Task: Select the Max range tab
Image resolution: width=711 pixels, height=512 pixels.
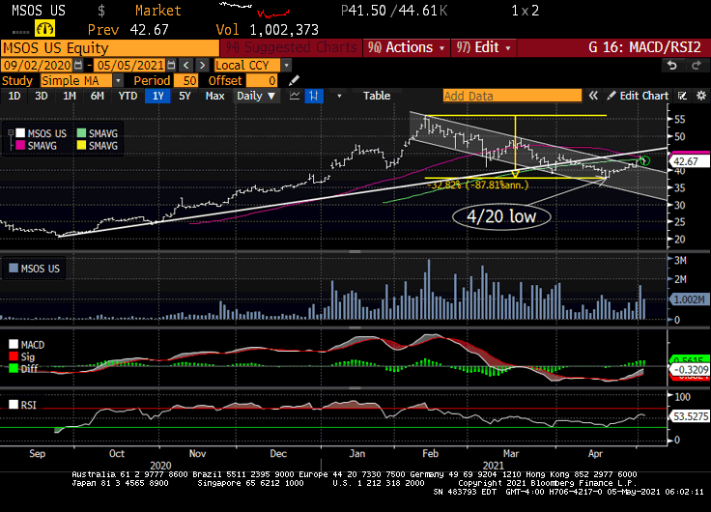Action: click(214, 96)
